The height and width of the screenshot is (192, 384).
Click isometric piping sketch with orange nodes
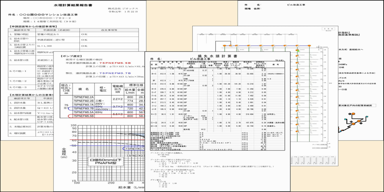pyautogui.click(x=353, y=122)
